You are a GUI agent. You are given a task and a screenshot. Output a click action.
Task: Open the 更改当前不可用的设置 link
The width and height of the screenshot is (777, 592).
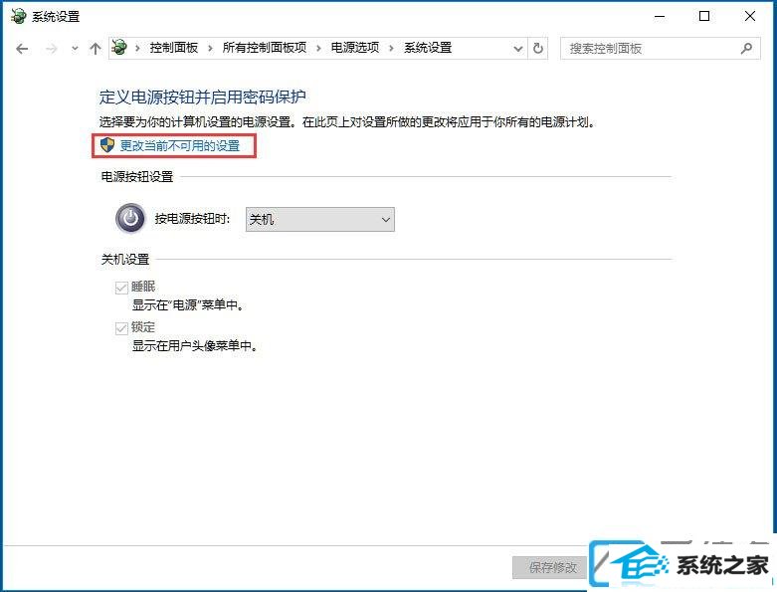[x=180, y=145]
